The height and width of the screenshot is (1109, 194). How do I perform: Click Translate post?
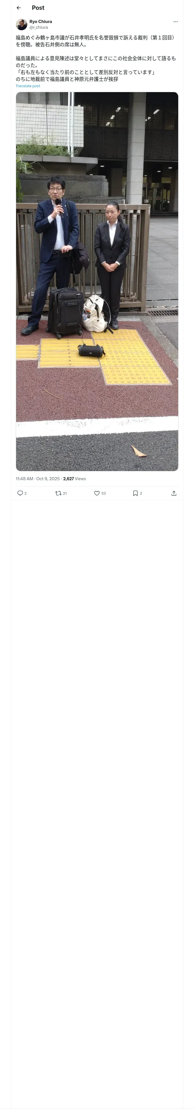click(x=28, y=86)
